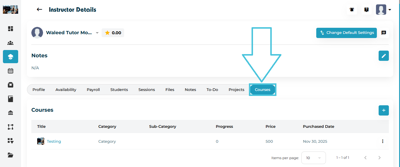Screen dimensions: 400x167
Task: Select the Sessions tab
Action: pos(146,90)
